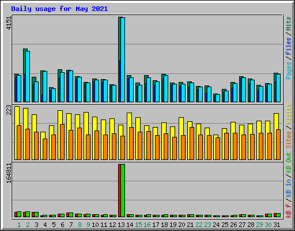Click the orange sites bar for day 4
The height and width of the screenshot is (231, 295).
(45, 149)
